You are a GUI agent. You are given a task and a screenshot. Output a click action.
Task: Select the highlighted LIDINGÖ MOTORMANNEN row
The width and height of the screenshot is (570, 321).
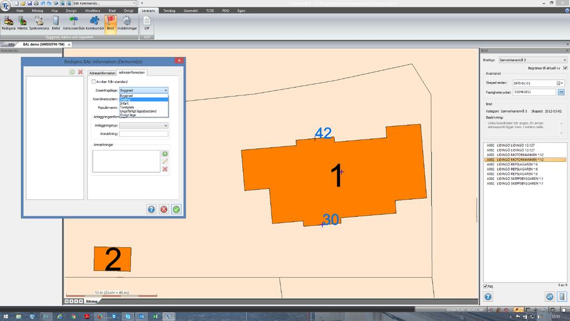525,159
